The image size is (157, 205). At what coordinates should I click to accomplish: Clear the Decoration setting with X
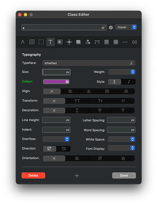coord(54,110)
